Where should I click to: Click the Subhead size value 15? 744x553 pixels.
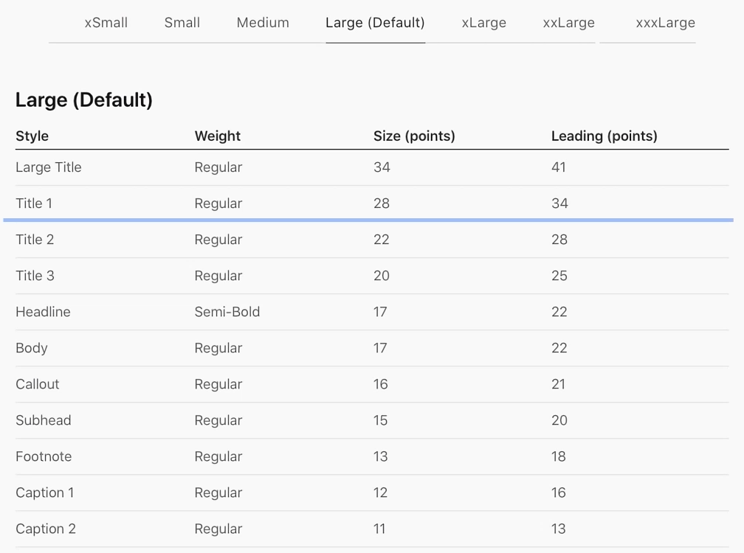coord(381,420)
